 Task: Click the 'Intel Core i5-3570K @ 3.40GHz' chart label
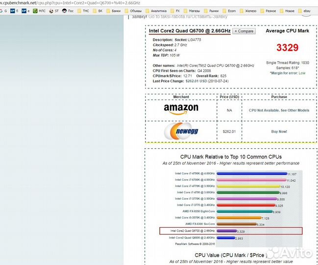(x=195, y=217)
